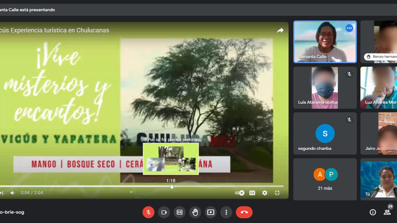Open Samanta Calle tile options dots

pyautogui.click(x=349, y=28)
